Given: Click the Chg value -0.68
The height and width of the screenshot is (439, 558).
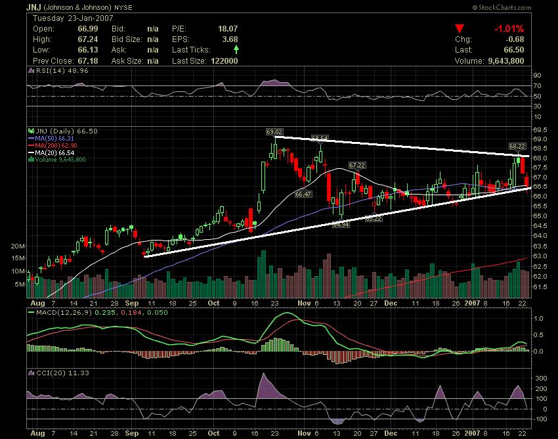Looking at the screenshot, I should [x=515, y=39].
